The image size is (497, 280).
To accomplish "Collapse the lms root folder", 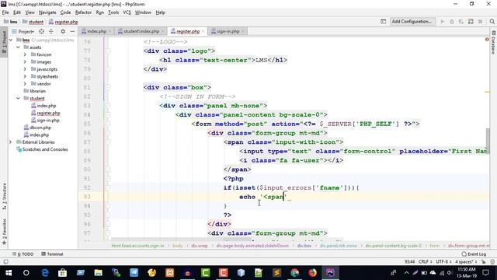I will click(11, 40).
